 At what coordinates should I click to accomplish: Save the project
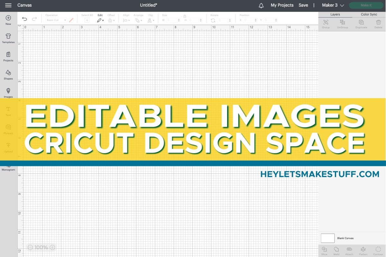coord(303,5)
